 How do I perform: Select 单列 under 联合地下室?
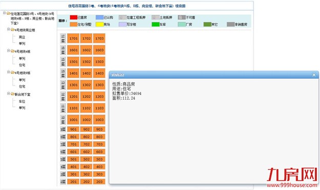22,108
